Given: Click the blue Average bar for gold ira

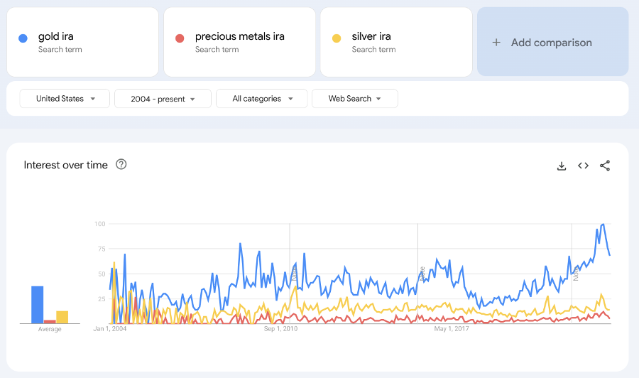Looking at the screenshot, I should pos(38,305).
